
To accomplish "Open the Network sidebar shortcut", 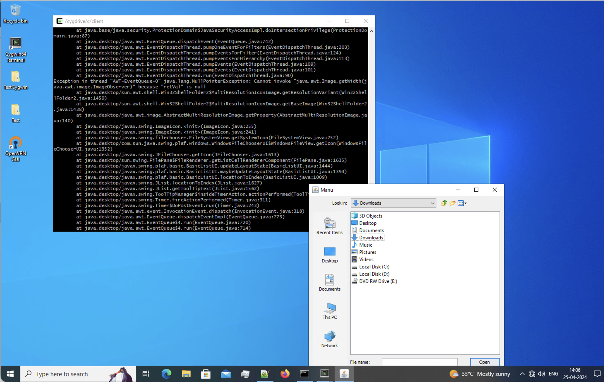I will click(329, 339).
